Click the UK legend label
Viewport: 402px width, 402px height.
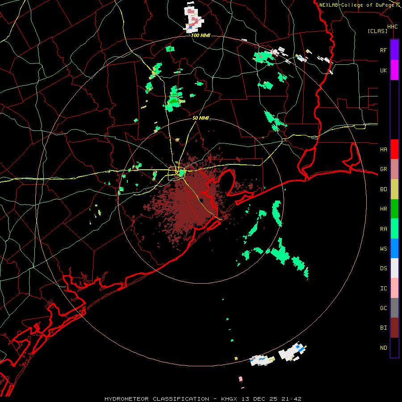point(383,70)
